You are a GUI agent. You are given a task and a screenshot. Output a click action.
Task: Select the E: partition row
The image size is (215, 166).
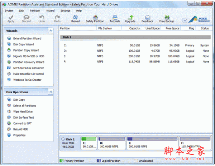click(x=135, y=56)
